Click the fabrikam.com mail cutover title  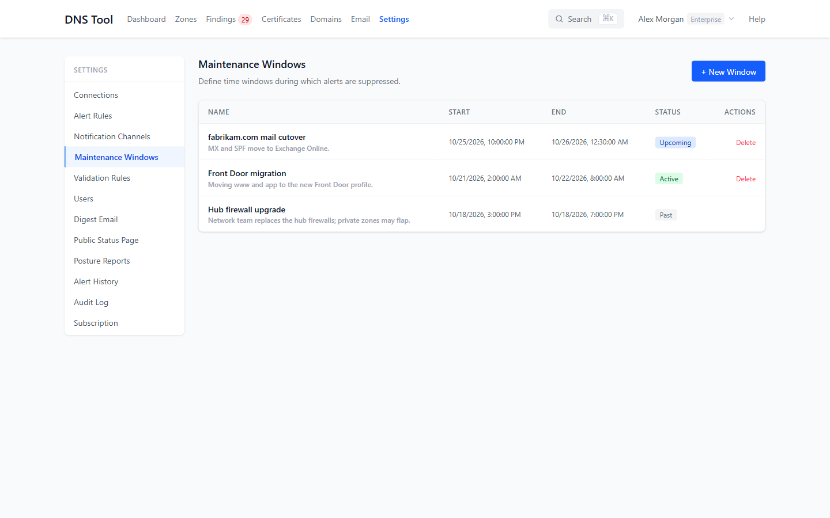point(256,137)
